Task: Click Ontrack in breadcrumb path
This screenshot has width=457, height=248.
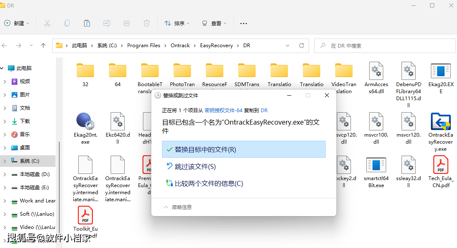Action: pyautogui.click(x=180, y=46)
